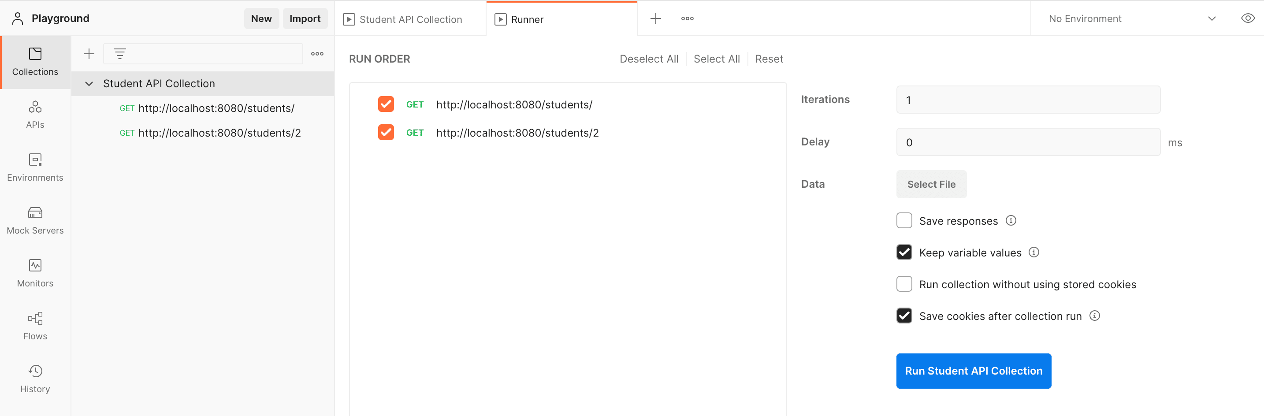Focus the Delay input field
The image size is (1264, 416).
(x=1028, y=142)
